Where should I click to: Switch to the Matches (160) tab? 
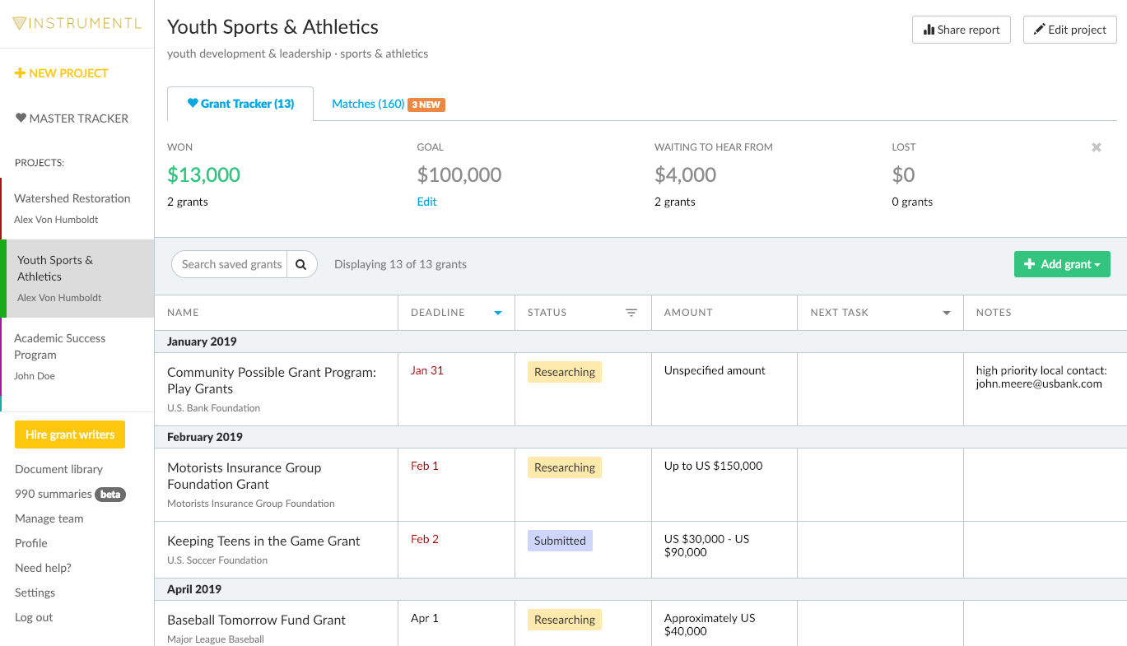(368, 104)
